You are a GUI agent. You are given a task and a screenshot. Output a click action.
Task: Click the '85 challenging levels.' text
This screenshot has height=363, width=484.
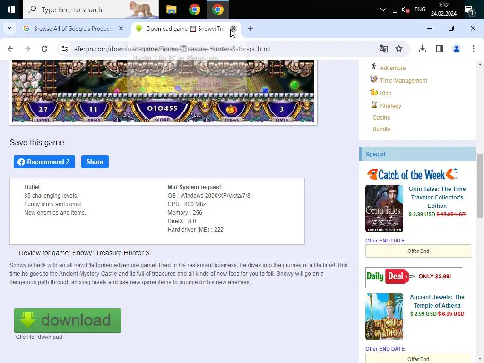pos(51,196)
